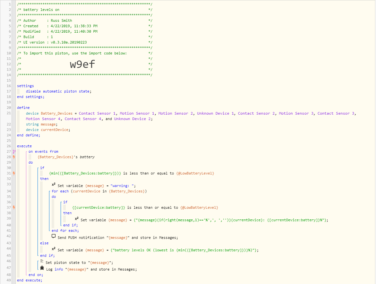Select UI version "v0.3.10a.20190223"
Viewport: 378px width, 284px height.
[x=69, y=42]
